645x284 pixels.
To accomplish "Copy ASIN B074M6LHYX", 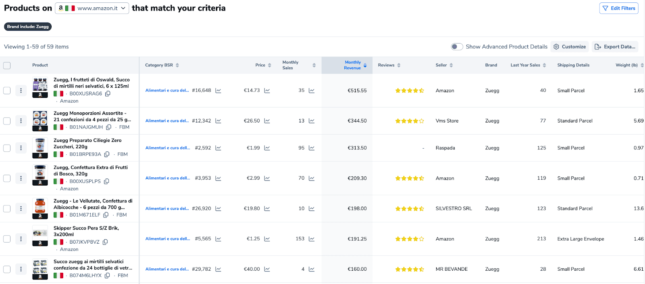I will pos(107,276).
